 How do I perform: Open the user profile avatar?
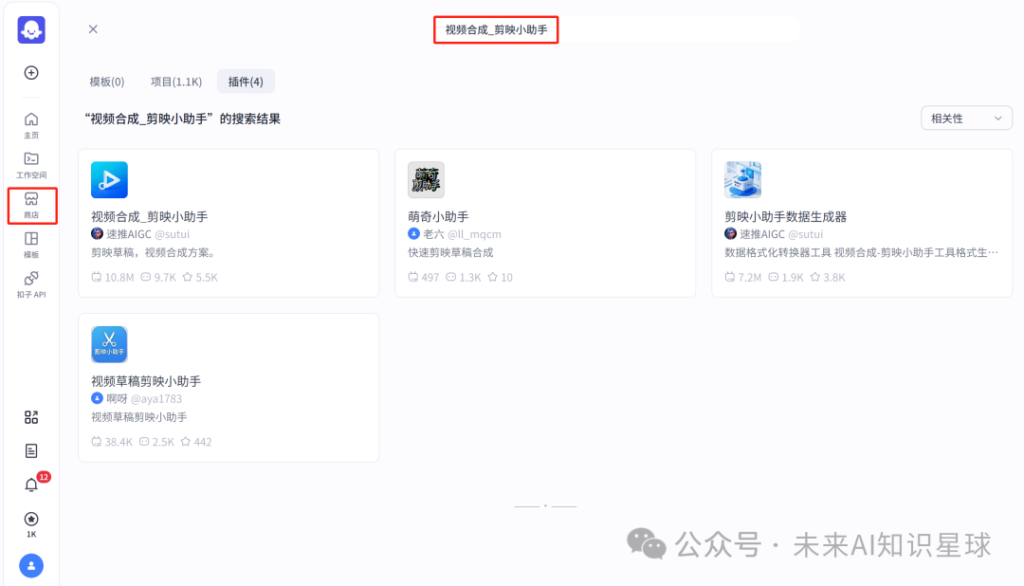click(x=31, y=566)
